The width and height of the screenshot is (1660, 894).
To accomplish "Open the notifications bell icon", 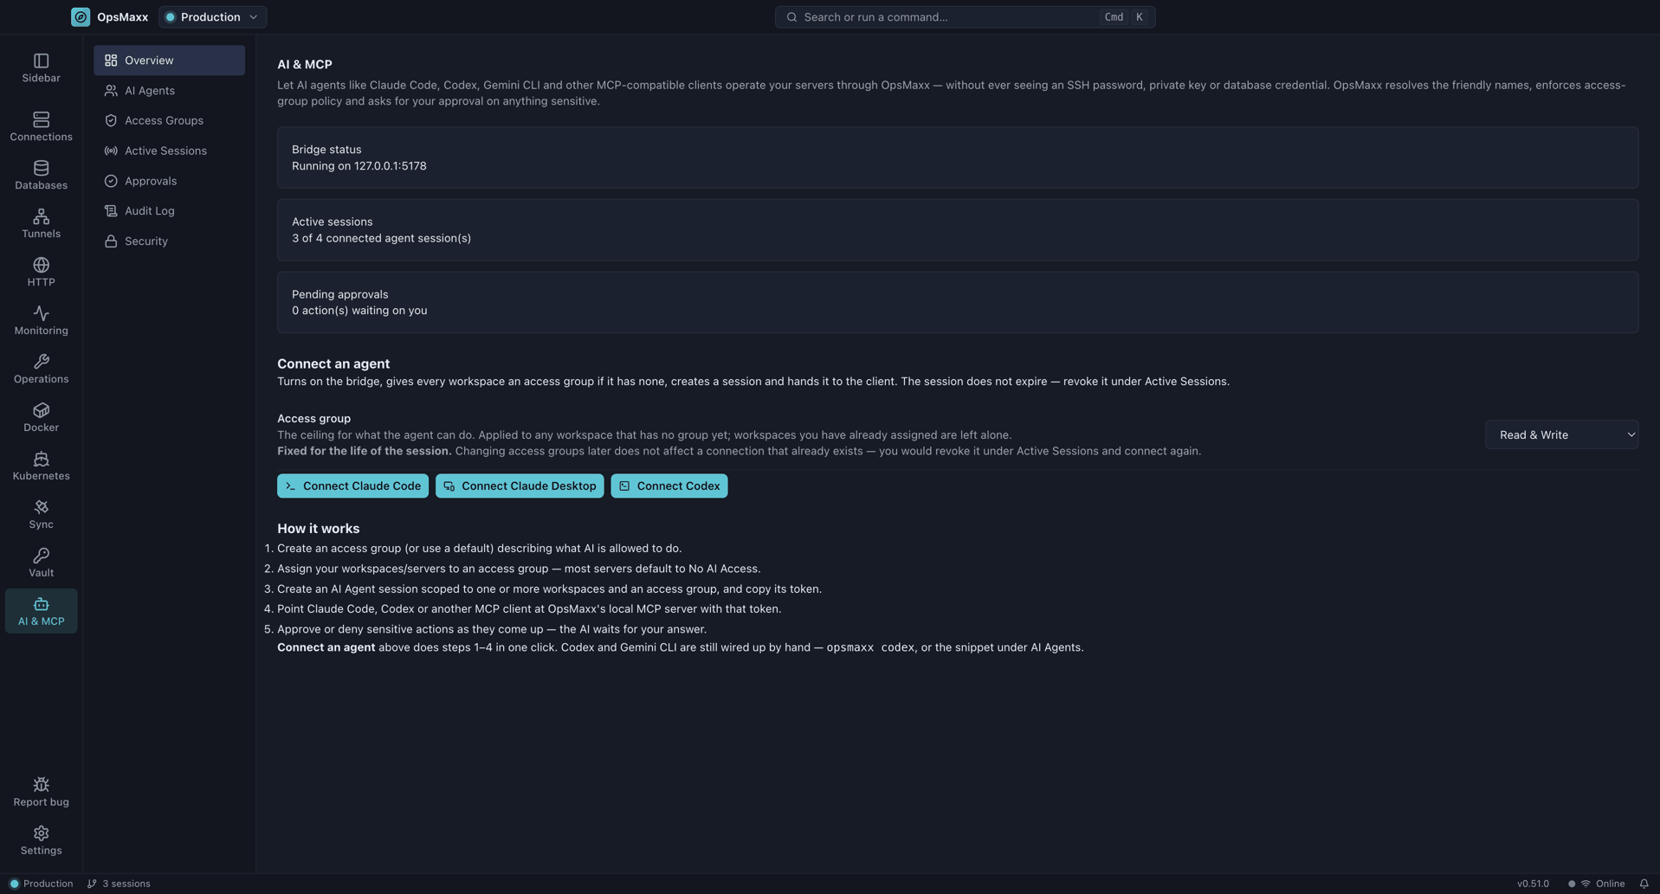I will (x=1644, y=884).
